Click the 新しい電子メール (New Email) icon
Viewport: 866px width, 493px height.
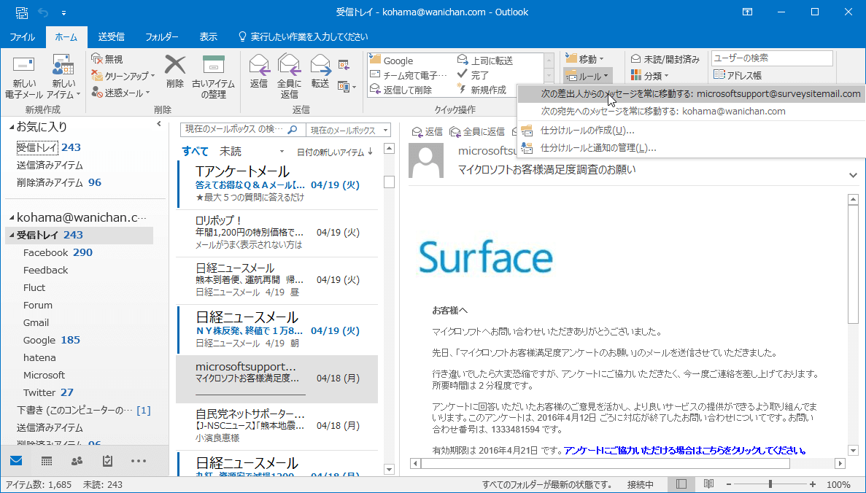click(23, 66)
